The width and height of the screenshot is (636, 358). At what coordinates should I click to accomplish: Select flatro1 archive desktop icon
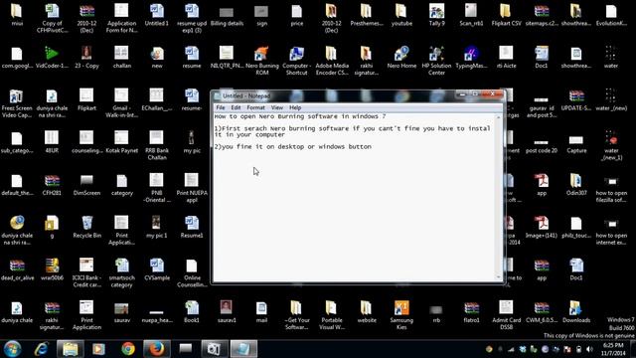tap(471, 311)
